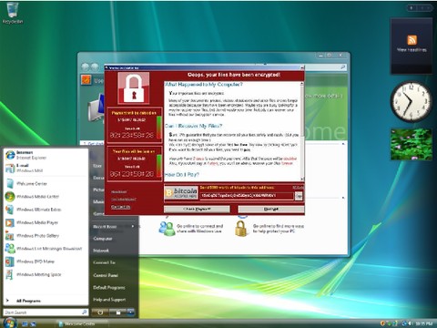This screenshot has height=328, width=437.
Task: Click the sidebar gadget controls at top
Action: (x=421, y=8)
